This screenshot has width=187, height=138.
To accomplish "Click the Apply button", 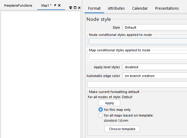I will pyautogui.click(x=109, y=103).
